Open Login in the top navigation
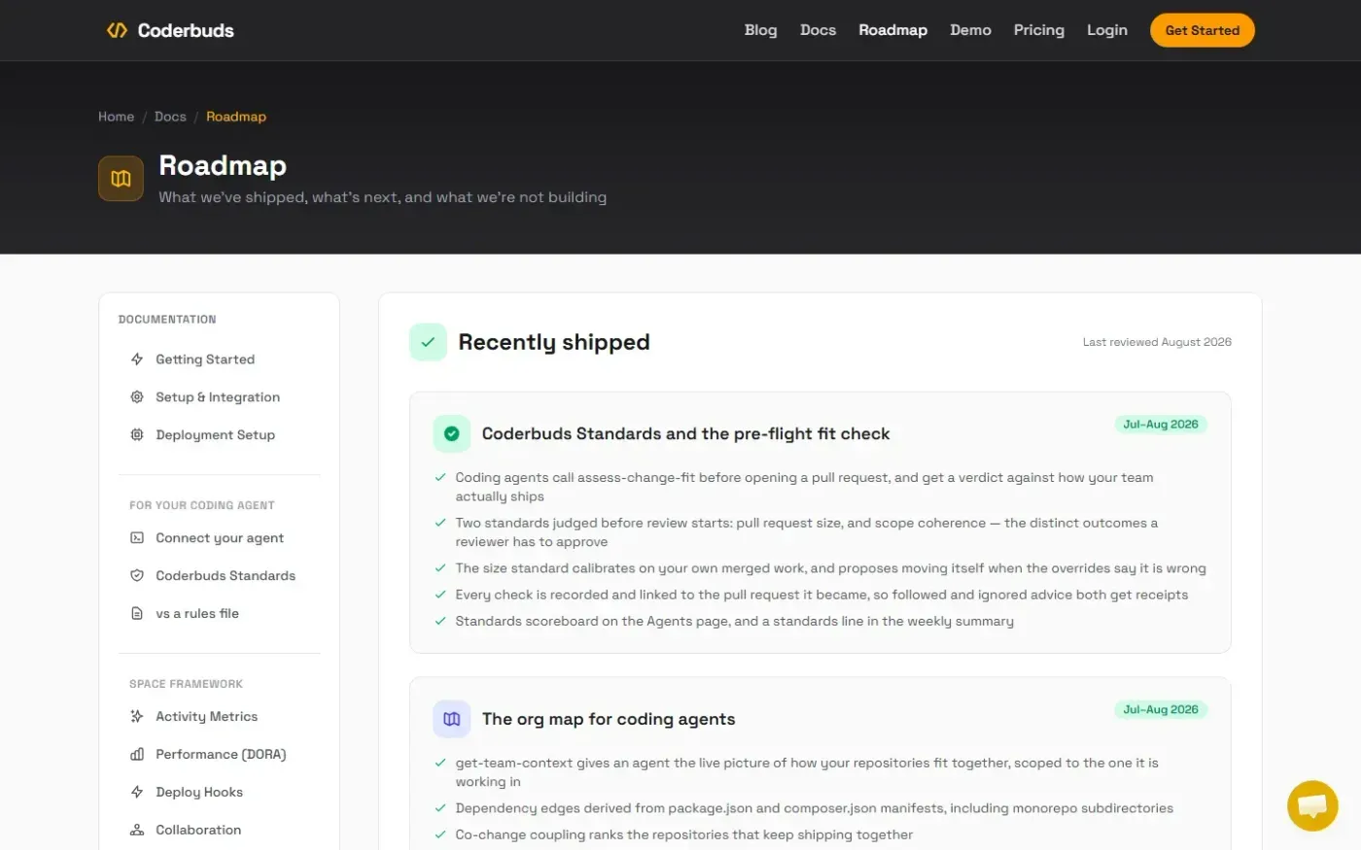The height and width of the screenshot is (850, 1361). coord(1106,30)
